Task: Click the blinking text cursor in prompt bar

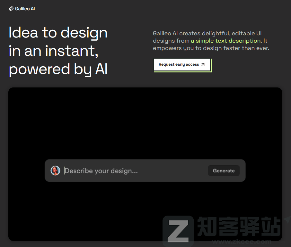Action: [65, 171]
